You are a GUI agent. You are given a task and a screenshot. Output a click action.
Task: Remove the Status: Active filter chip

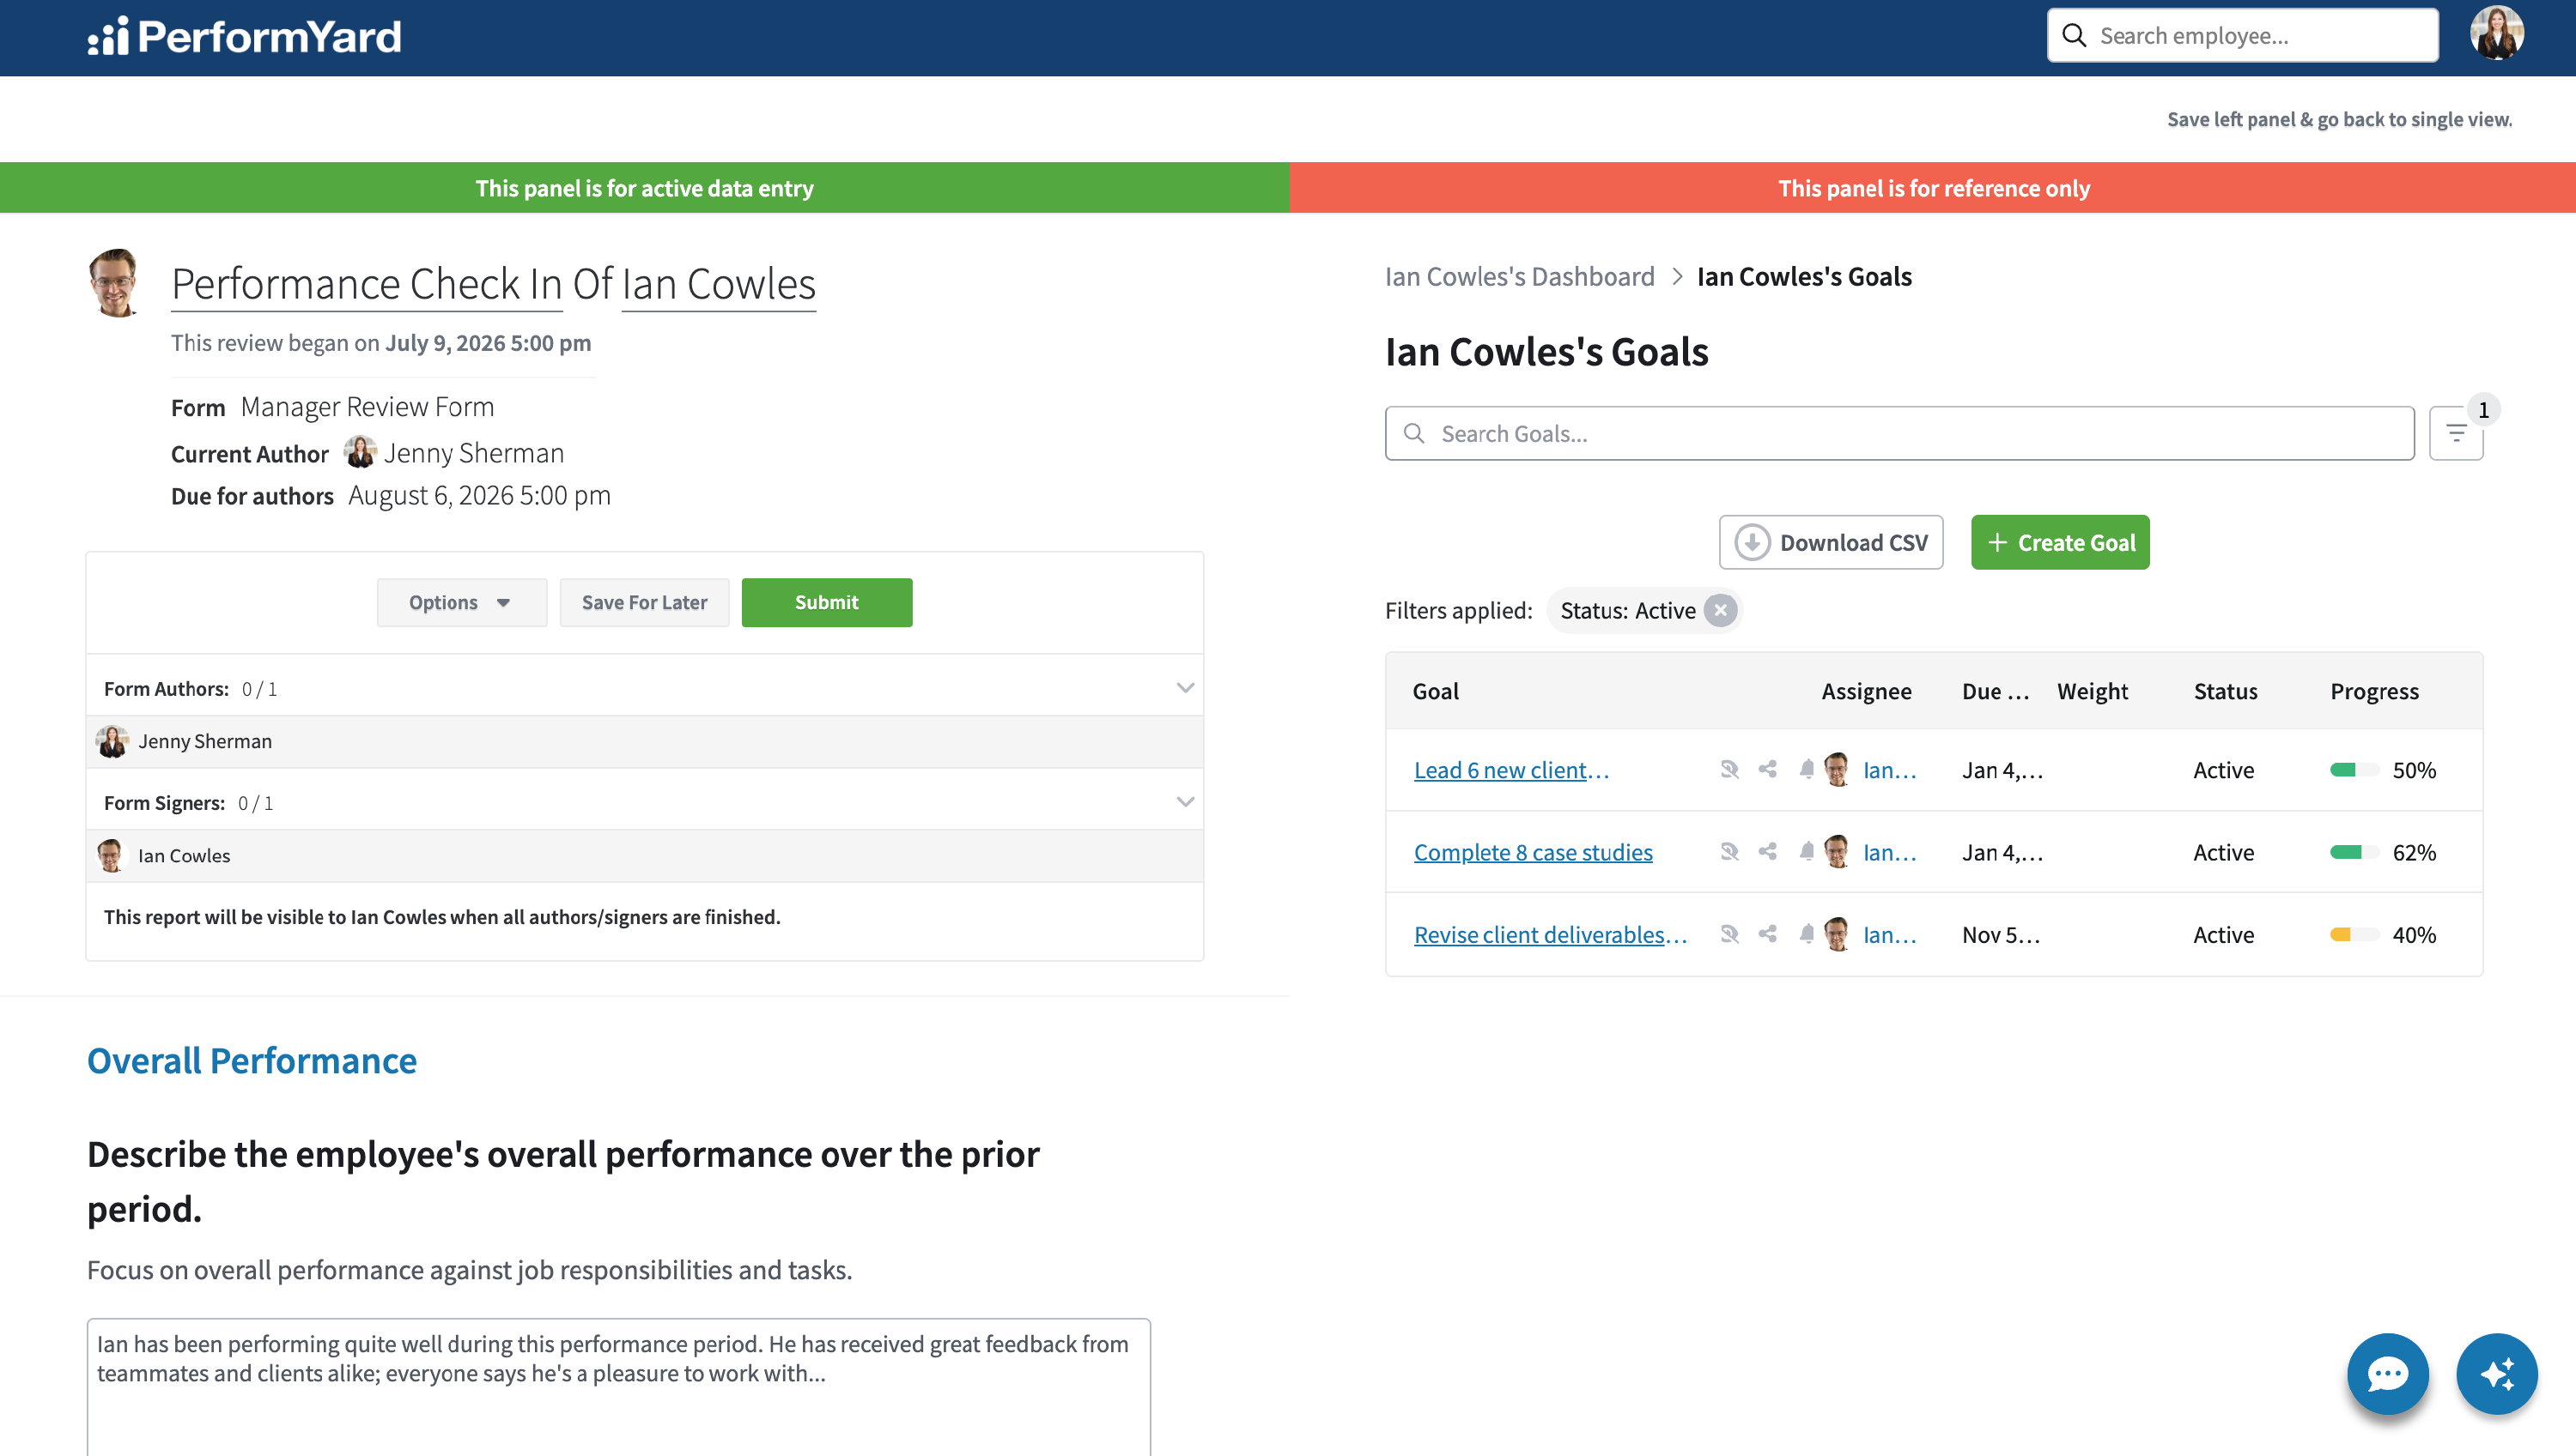pyautogui.click(x=1719, y=610)
